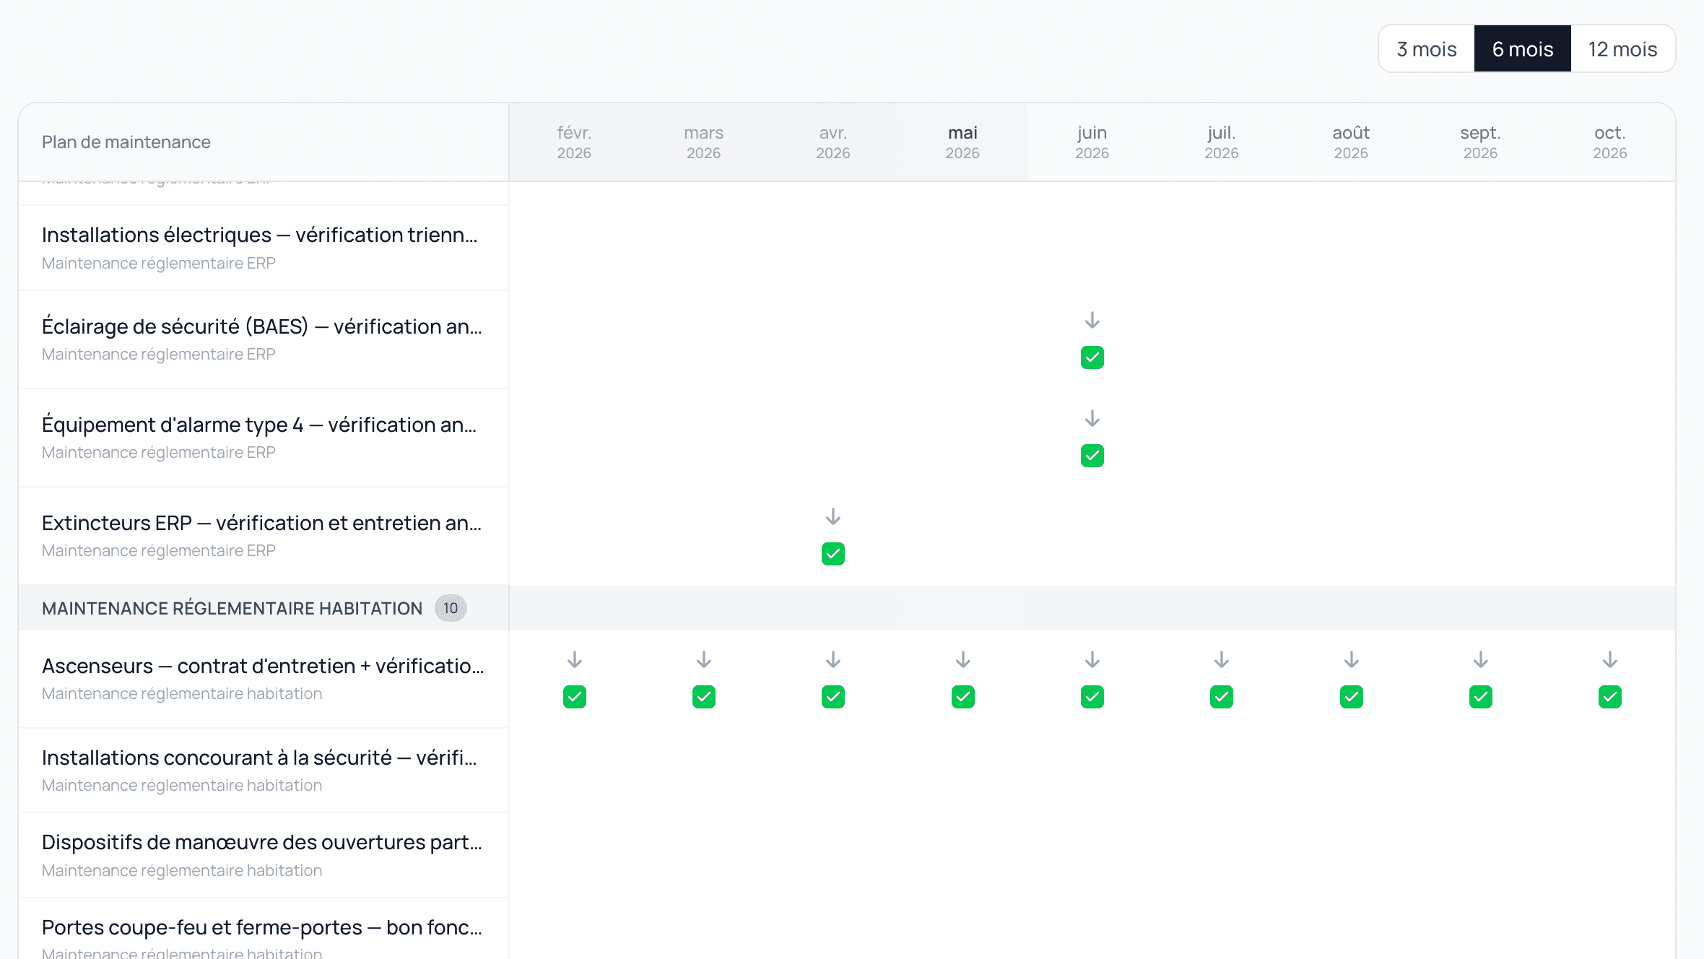Select the current mai 2026 header
1704x959 pixels.
(962, 142)
